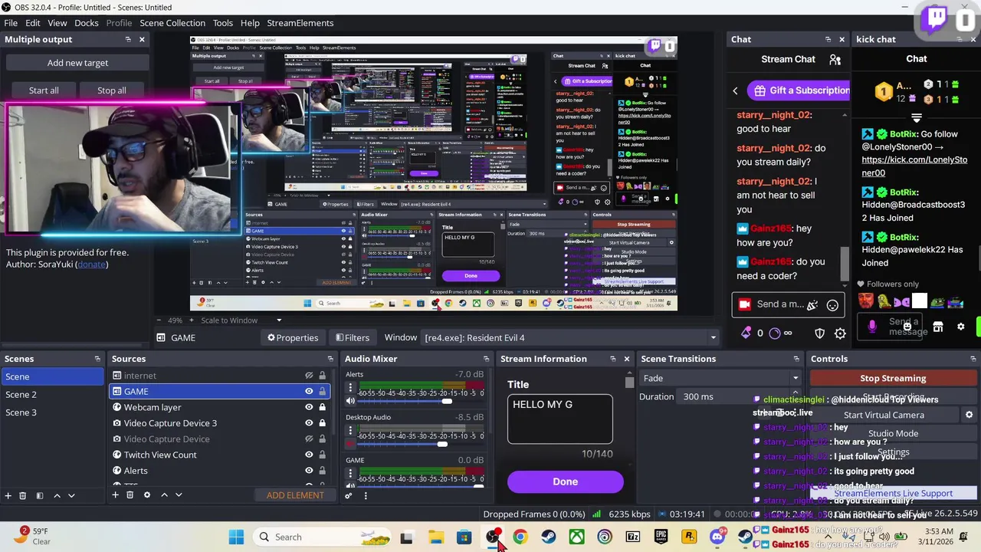Adjust the Alerts volume slider
981x552 pixels.
(447, 401)
